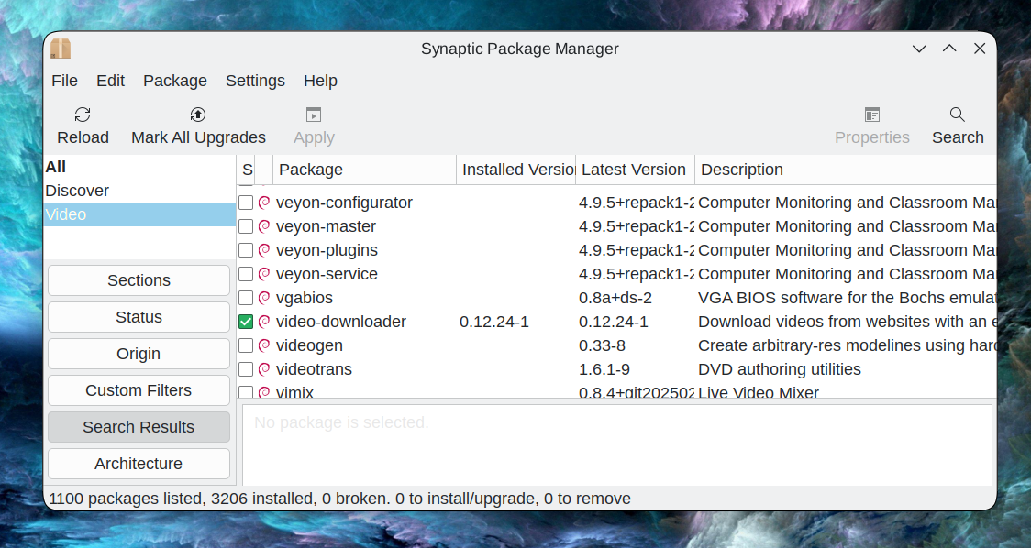
Task: Click Debian swirl icon for veyon-plugins
Action: [x=264, y=250]
